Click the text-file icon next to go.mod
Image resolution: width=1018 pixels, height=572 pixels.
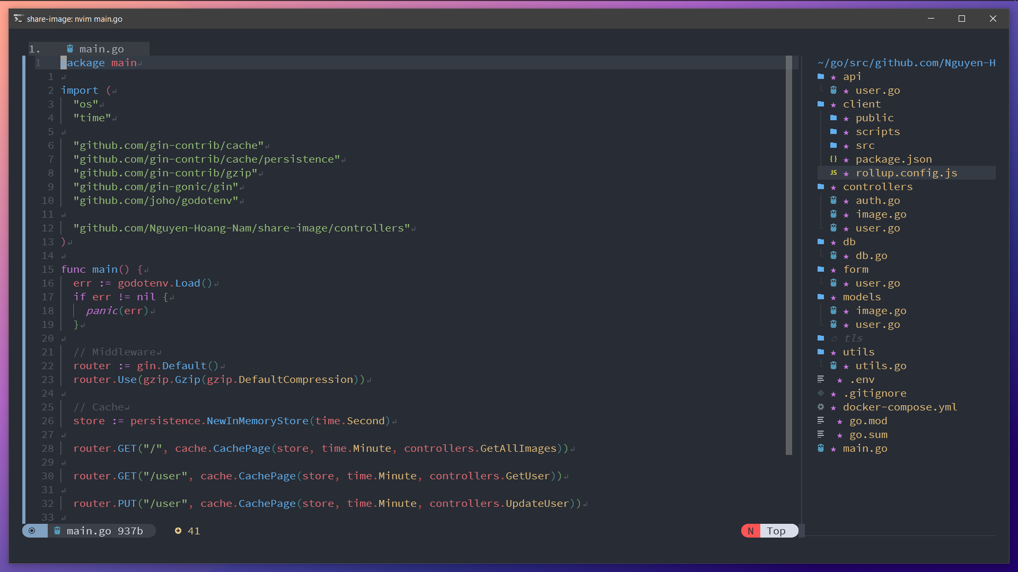pos(821,421)
